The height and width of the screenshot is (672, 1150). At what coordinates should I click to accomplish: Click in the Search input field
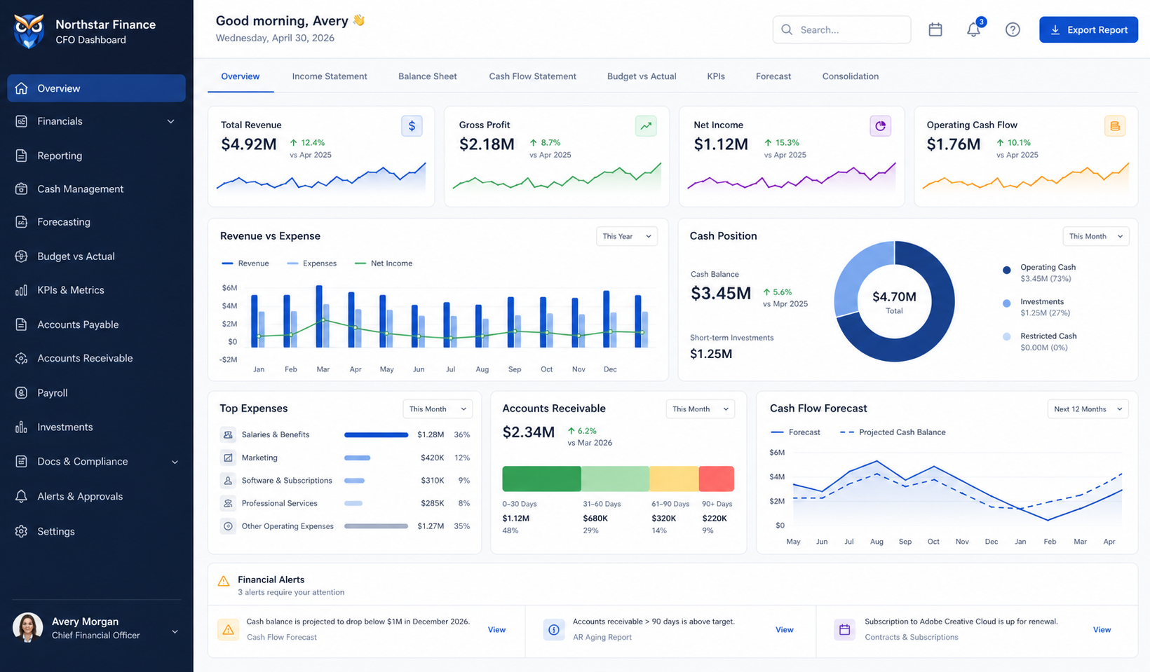pyautogui.click(x=841, y=29)
